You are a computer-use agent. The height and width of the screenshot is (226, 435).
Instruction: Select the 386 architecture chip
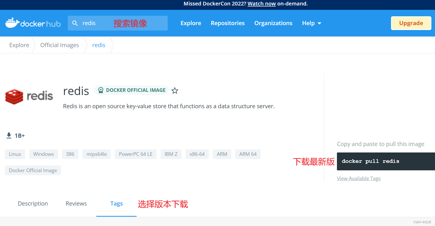(x=70, y=154)
